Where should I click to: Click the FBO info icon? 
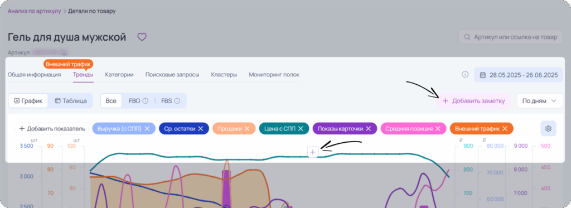[x=145, y=101]
